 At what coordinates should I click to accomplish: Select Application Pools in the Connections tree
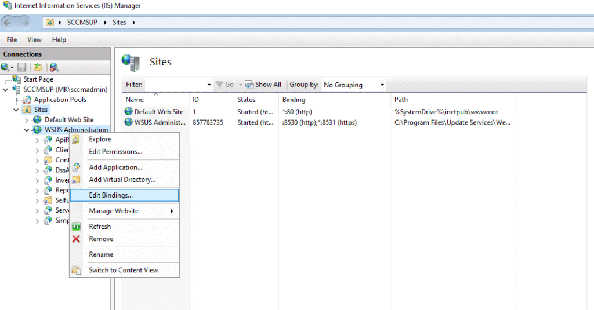(60, 100)
